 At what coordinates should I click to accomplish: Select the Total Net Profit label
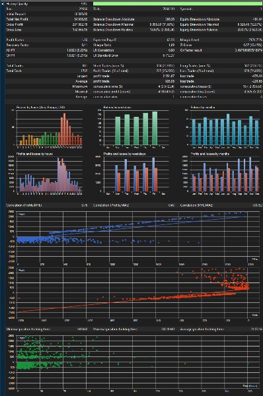point(17,19)
